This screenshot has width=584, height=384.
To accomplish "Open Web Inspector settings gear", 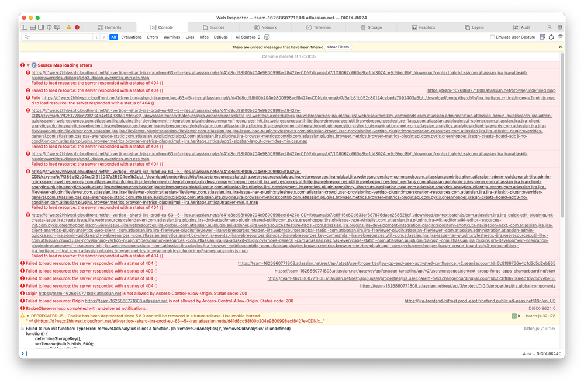I will (x=560, y=27).
